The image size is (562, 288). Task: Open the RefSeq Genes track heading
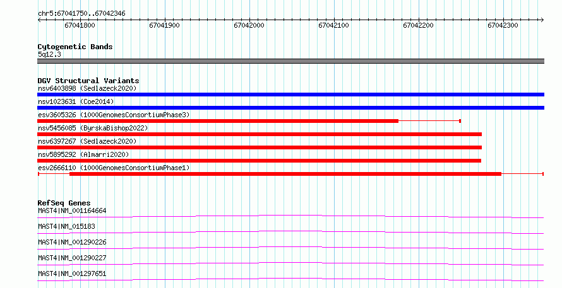click(x=64, y=203)
